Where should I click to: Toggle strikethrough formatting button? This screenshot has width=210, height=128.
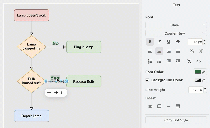[178, 42]
